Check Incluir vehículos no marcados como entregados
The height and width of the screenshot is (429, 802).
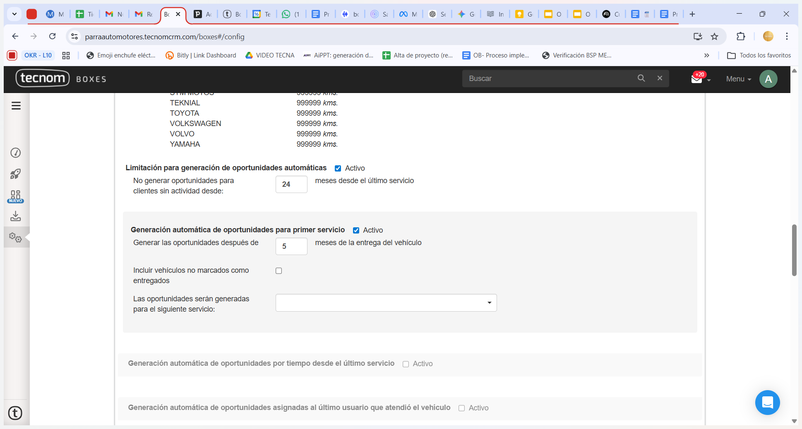[279, 271]
